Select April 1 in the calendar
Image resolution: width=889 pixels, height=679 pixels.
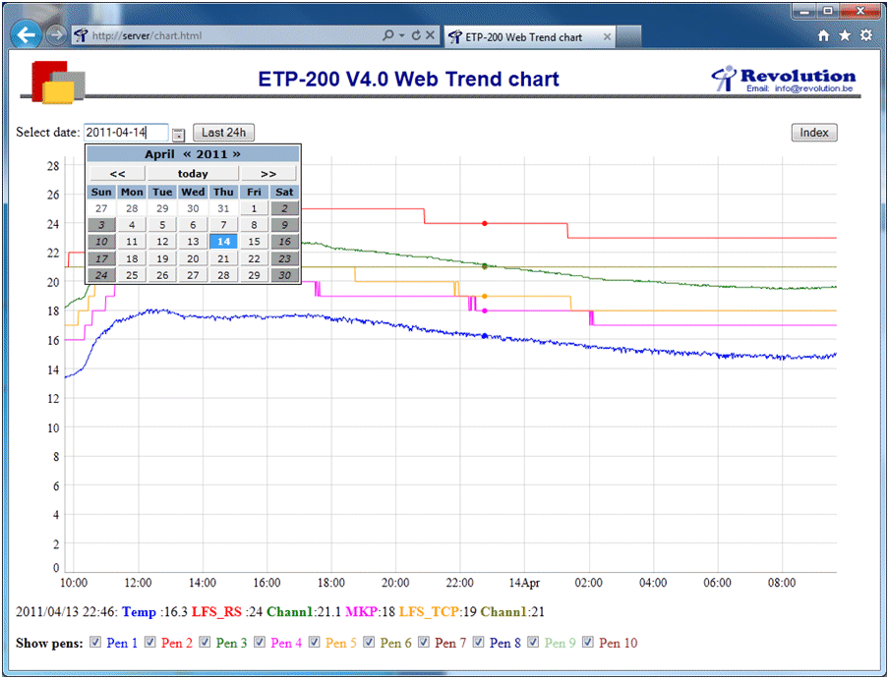(x=254, y=208)
